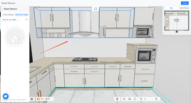Click the blue chat support bubble
The width and height of the screenshot is (191, 103).
pyautogui.click(x=6, y=96)
